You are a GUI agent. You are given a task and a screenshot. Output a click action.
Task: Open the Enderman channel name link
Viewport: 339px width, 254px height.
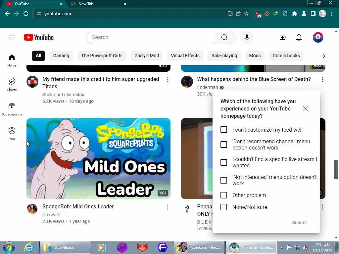click(208, 87)
